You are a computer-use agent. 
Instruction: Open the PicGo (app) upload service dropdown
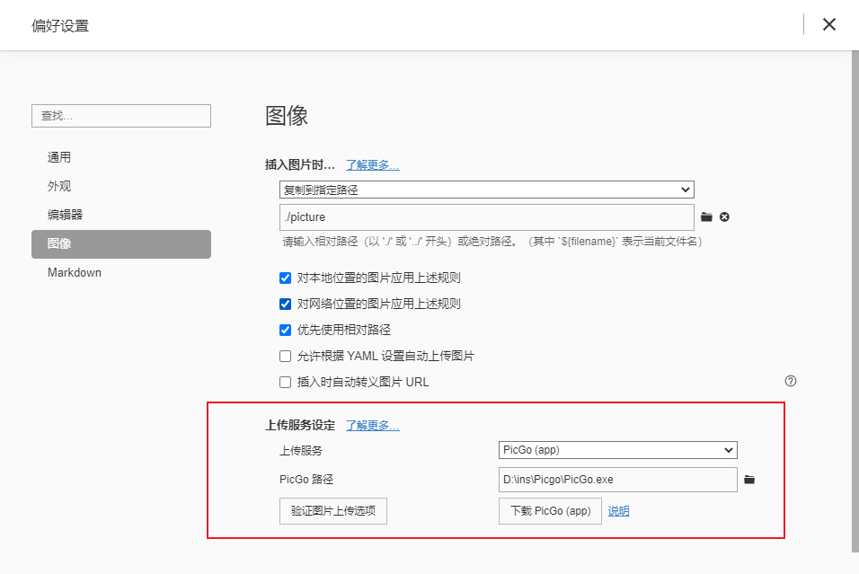pos(618,450)
